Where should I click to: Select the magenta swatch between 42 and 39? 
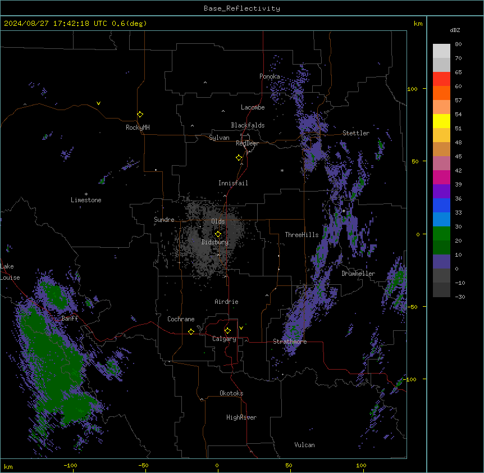[x=441, y=177]
